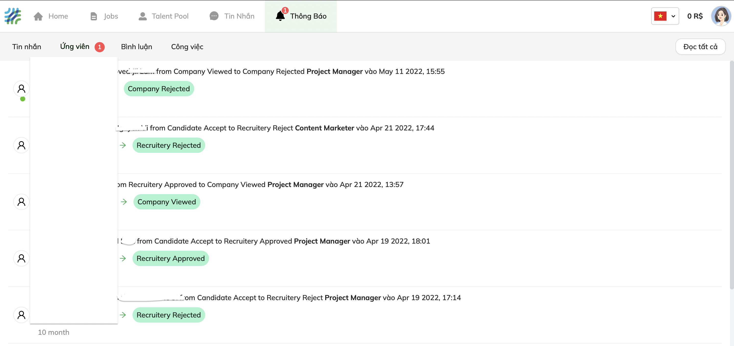Click the Company Rejected status badge
The height and width of the screenshot is (346, 734).
click(x=159, y=89)
